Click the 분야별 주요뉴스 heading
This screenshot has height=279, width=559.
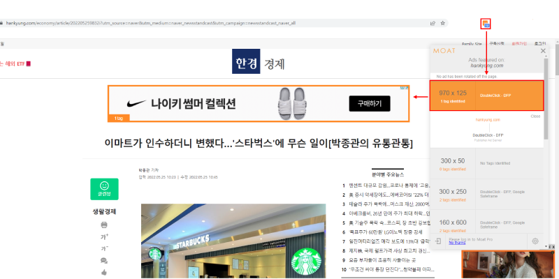[x=388, y=175]
